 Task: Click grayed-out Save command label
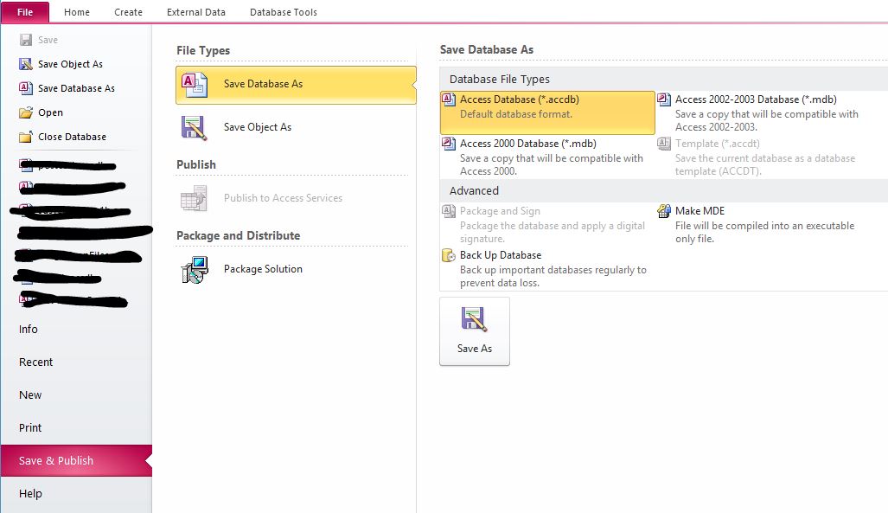point(48,40)
